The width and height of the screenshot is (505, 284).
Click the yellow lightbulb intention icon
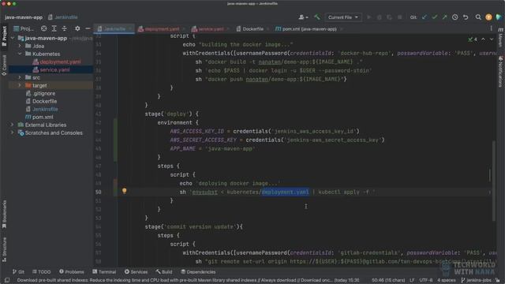pos(125,191)
